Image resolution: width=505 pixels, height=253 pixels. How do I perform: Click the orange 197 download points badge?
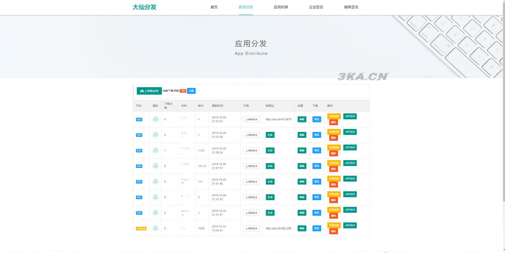click(183, 91)
